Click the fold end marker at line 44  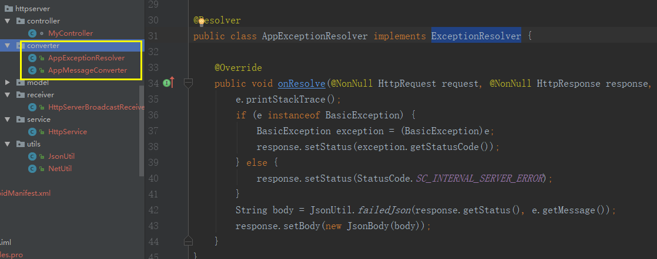[188, 240]
